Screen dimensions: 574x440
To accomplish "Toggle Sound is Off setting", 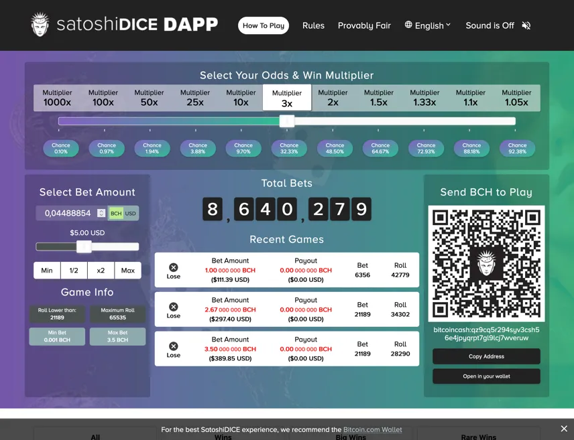I will (498, 25).
